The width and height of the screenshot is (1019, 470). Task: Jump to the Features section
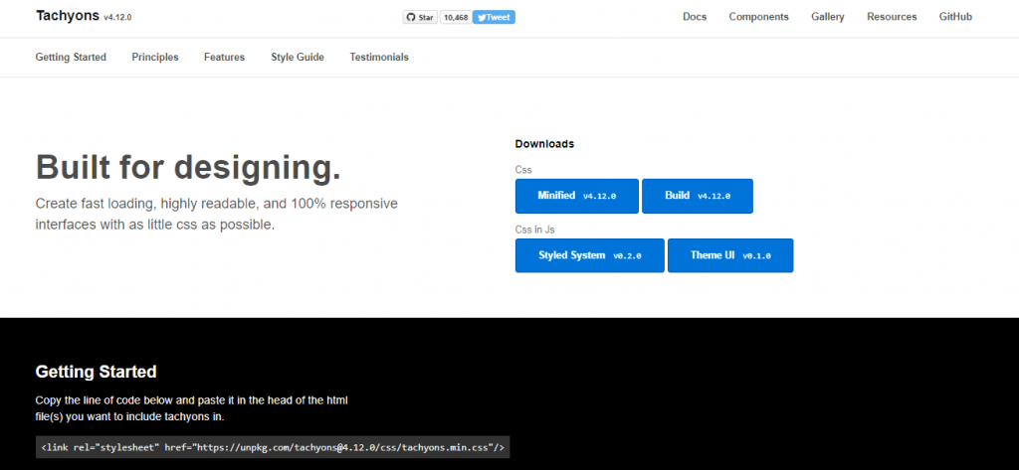[x=224, y=58]
